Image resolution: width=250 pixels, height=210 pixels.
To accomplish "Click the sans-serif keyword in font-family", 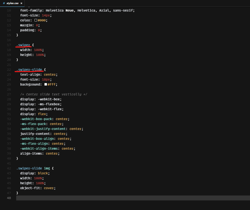I will point(123,10).
